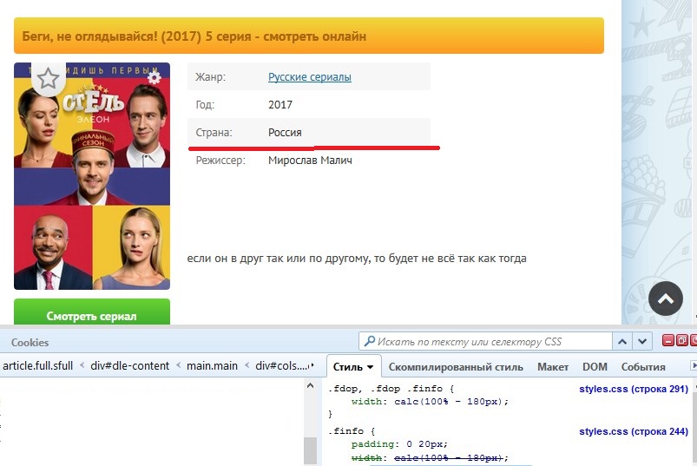Click the Смотреть сериал button
This screenshot has width=697, height=466.
point(92,312)
